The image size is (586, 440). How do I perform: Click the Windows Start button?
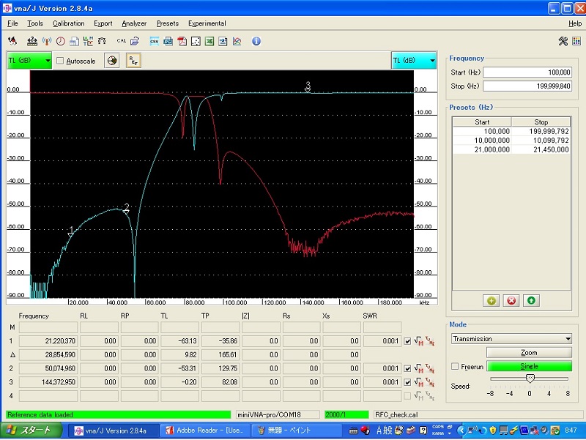31,430
